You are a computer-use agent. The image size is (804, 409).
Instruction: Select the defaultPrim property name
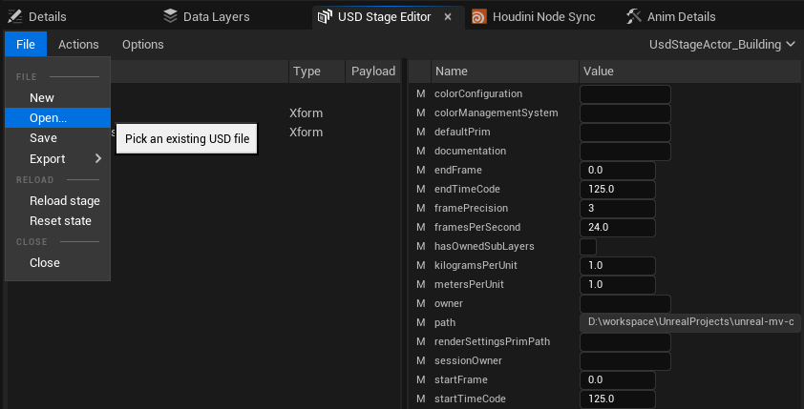click(x=462, y=133)
